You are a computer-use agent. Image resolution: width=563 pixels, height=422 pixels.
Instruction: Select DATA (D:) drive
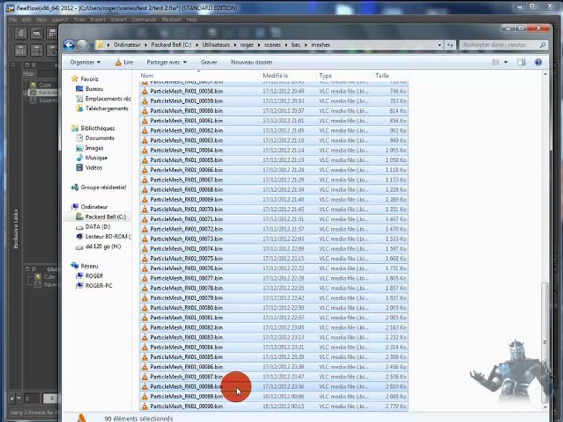pyautogui.click(x=97, y=227)
